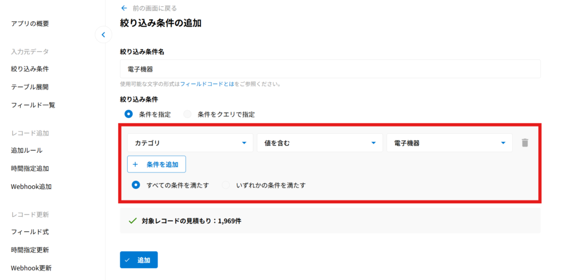Expand the 電子機器 value dropdown
This screenshot has width=574, height=280.
coord(449,143)
